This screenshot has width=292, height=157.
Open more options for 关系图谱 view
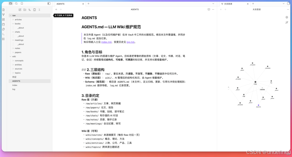[x=288, y=9]
